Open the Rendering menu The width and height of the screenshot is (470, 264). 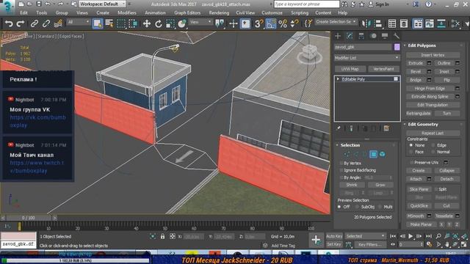(219, 13)
